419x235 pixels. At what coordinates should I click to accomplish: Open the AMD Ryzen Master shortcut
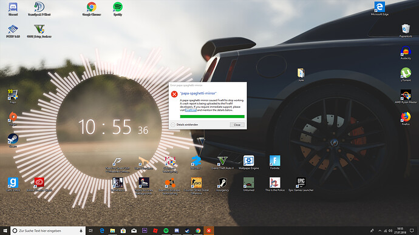pos(406,96)
